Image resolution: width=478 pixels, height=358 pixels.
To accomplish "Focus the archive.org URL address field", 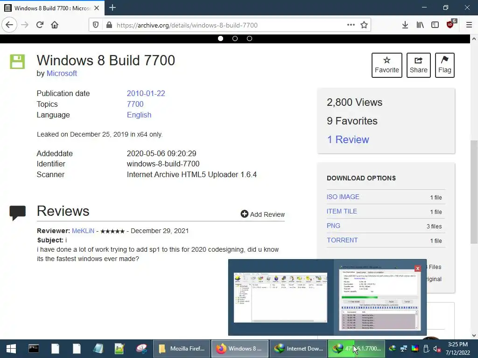I will pos(230,25).
